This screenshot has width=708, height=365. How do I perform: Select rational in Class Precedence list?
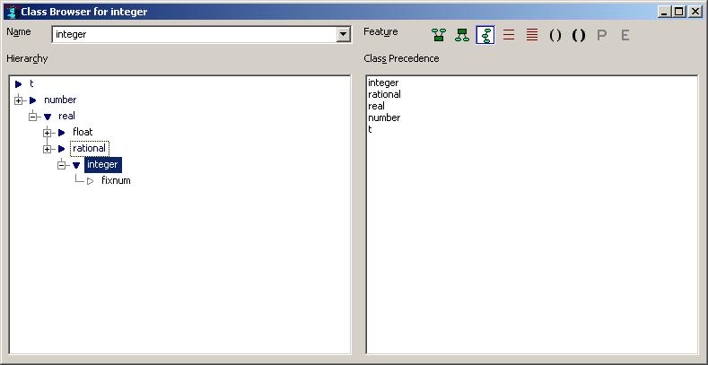(x=384, y=95)
